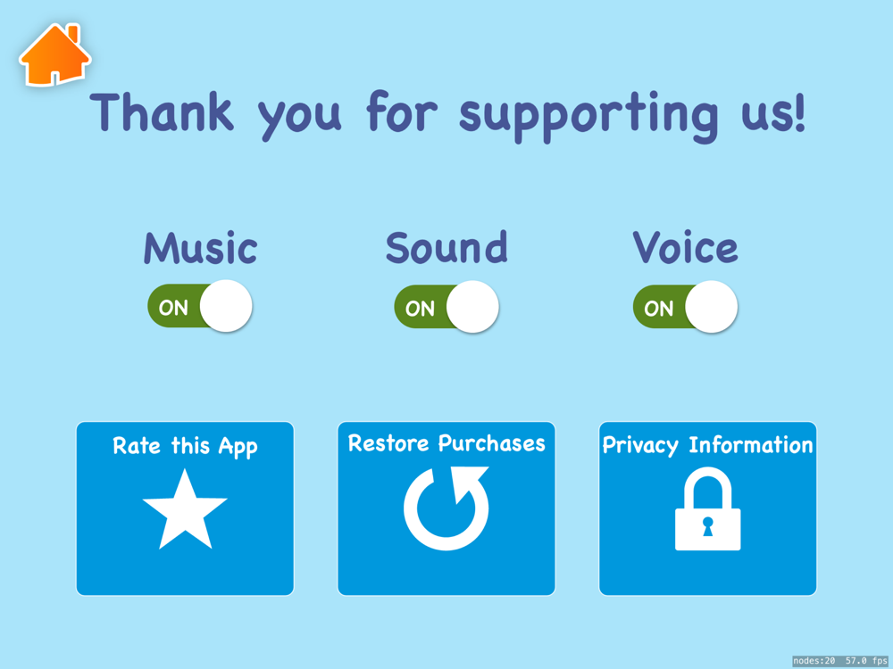The width and height of the screenshot is (893, 669).
Task: Click the white knob of the Sound switch
Action: tap(472, 307)
